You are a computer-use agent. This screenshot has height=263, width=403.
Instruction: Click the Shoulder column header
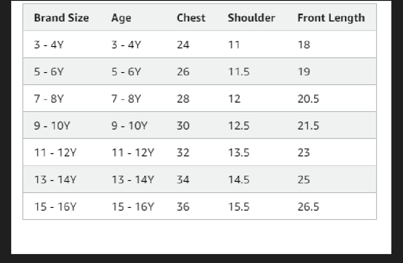coord(251,18)
